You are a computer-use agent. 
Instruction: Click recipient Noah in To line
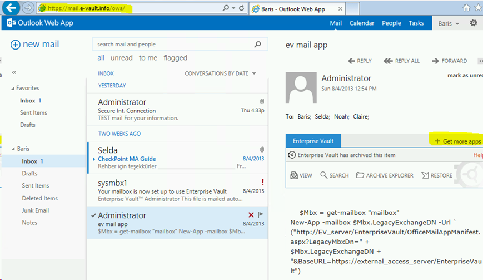click(341, 116)
